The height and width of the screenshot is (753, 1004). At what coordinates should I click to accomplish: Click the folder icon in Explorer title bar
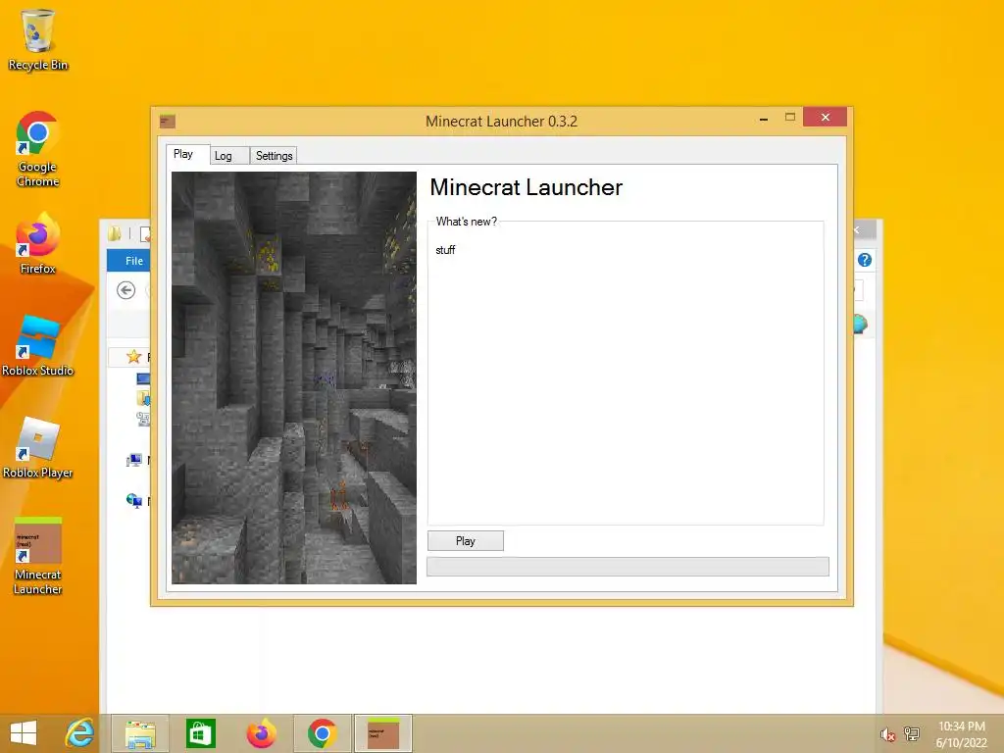(115, 233)
